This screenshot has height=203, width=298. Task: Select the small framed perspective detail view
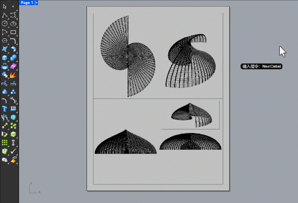190,115
